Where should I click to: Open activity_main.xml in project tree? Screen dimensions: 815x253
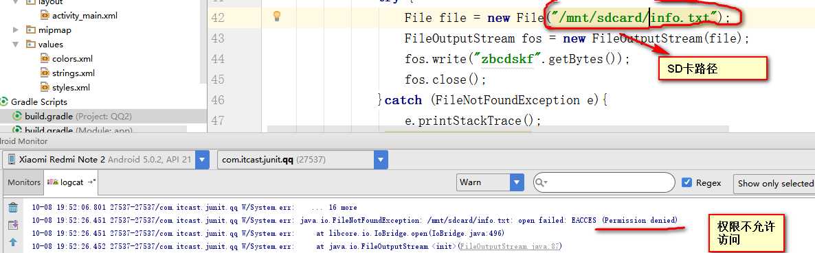[85, 16]
